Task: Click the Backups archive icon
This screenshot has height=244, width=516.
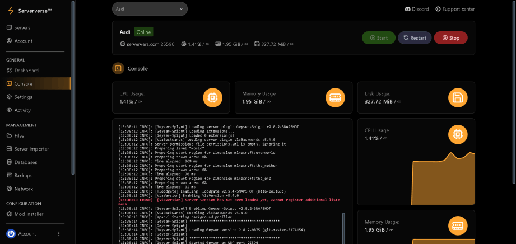Action: tap(9, 176)
